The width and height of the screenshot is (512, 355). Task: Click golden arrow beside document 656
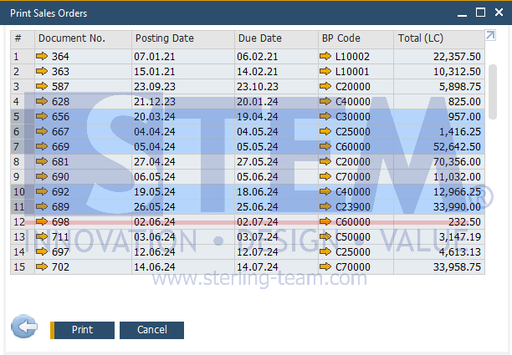point(43,116)
